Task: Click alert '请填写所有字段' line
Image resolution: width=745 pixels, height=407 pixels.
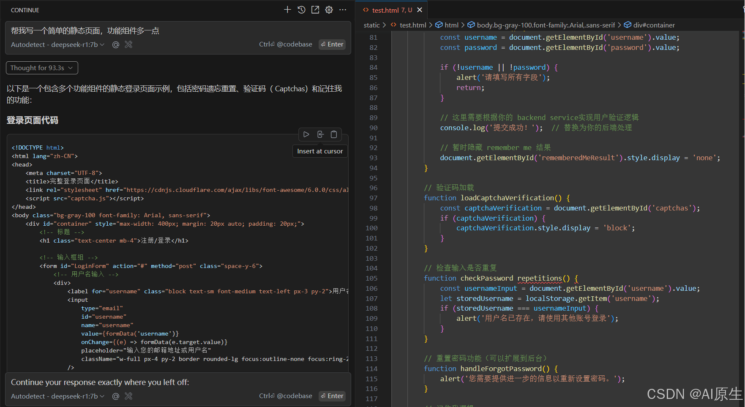Action: tap(503, 77)
